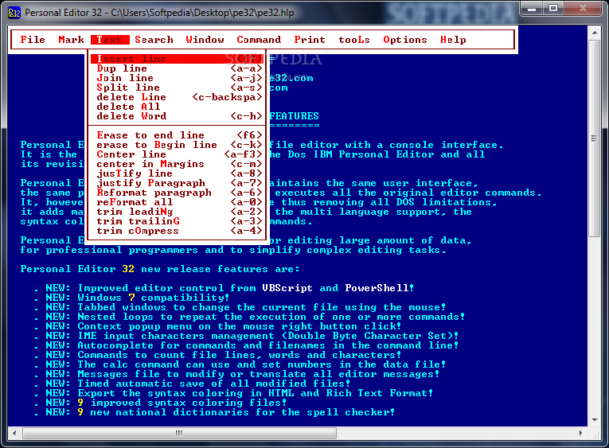Open the Command menu

point(259,40)
